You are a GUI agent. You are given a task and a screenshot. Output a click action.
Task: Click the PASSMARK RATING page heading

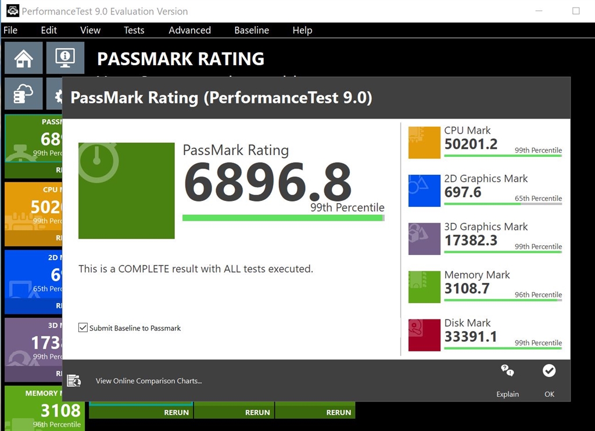(x=181, y=59)
